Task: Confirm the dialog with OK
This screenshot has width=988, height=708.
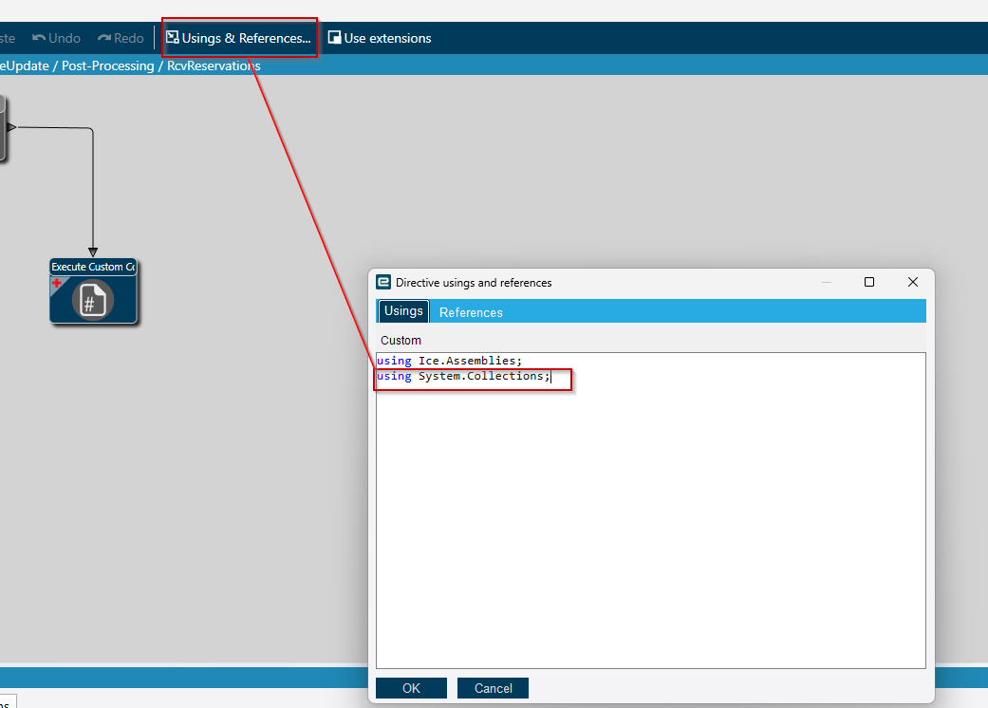Action: 412,688
